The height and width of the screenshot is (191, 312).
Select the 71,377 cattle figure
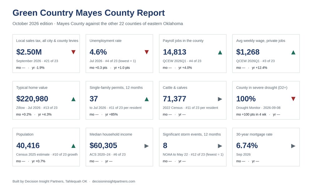tap(174, 99)
